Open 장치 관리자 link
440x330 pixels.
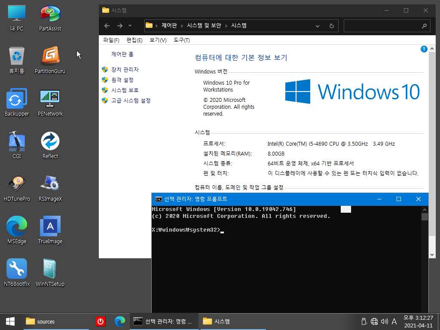pos(125,70)
